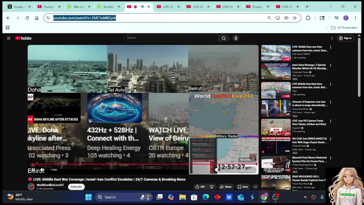Open 'LIVE: Iran HD Camera Feeds' thumbnail

tap(276, 127)
